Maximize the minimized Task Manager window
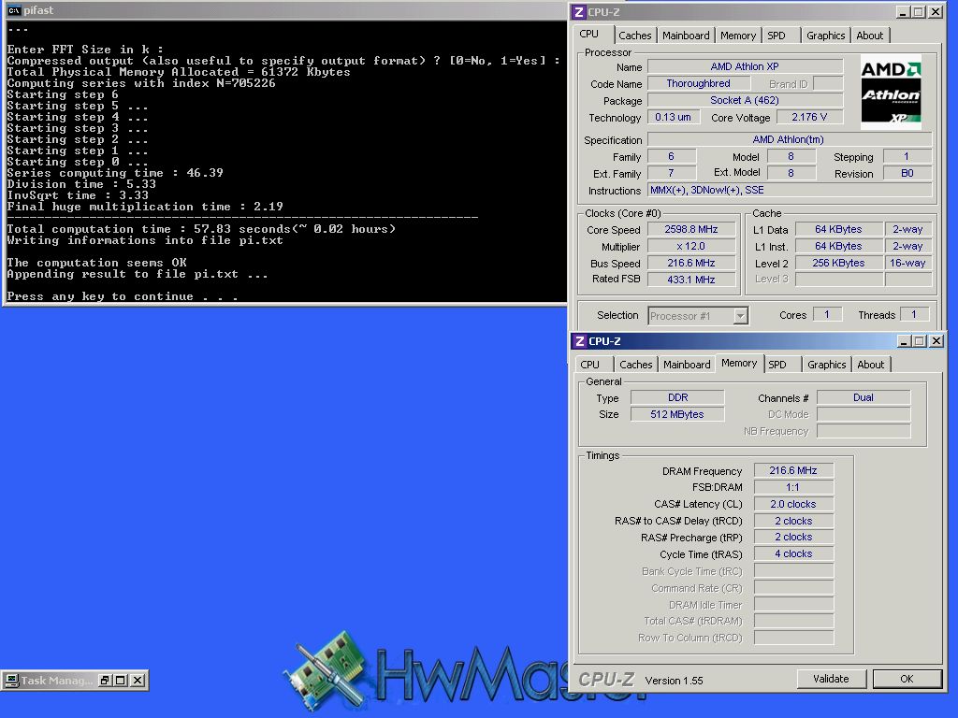 pos(121,681)
